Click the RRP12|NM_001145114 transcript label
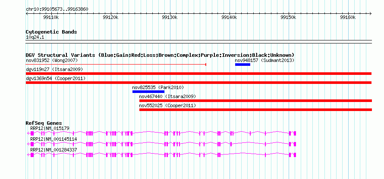The height and width of the screenshot is (179, 384). pyautogui.click(x=54, y=139)
